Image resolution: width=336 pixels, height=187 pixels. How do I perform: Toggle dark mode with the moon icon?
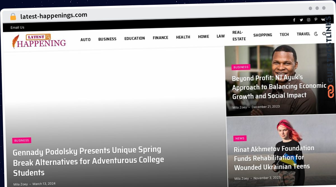tap(316, 34)
